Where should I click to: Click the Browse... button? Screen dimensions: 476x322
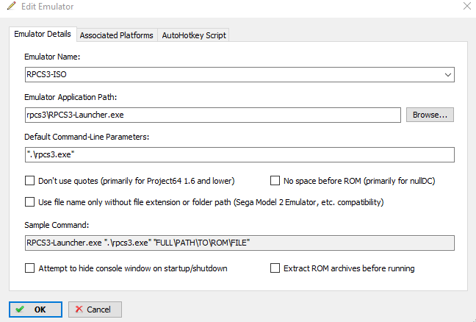[x=430, y=115]
